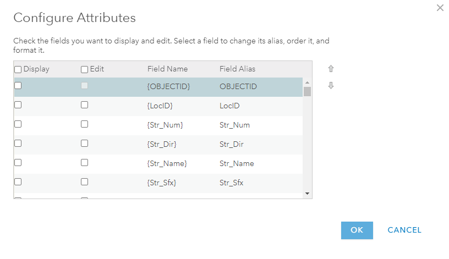
Task: Toggle the Edit all header checkbox
Action: (84, 70)
